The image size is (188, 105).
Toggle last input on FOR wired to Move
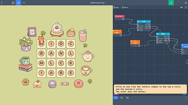157,40
